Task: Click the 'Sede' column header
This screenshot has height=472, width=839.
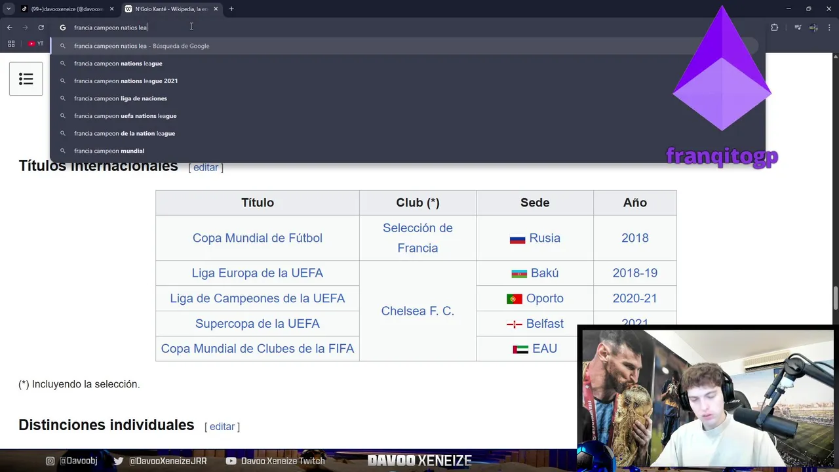Action: point(535,203)
